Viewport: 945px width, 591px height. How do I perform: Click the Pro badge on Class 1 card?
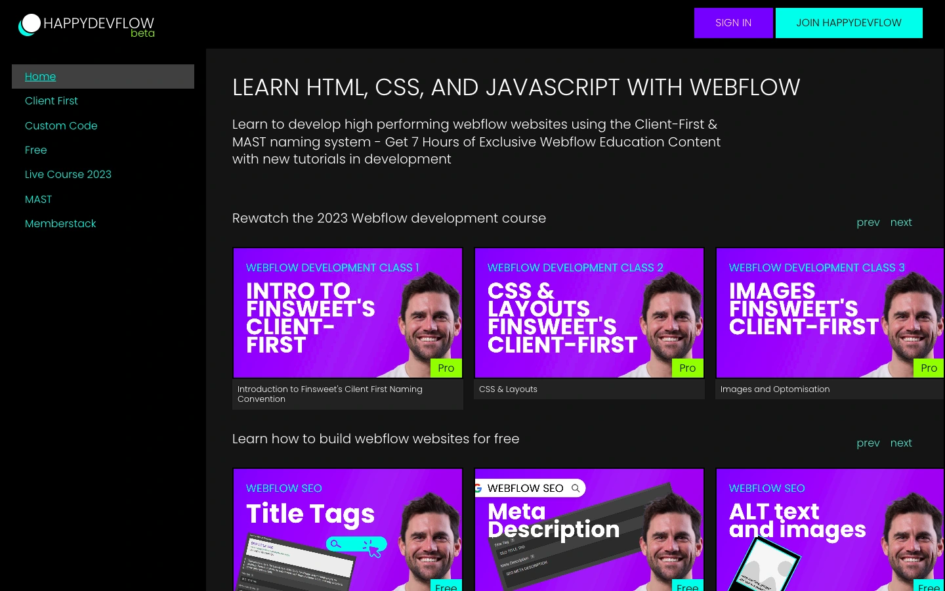pyautogui.click(x=446, y=368)
